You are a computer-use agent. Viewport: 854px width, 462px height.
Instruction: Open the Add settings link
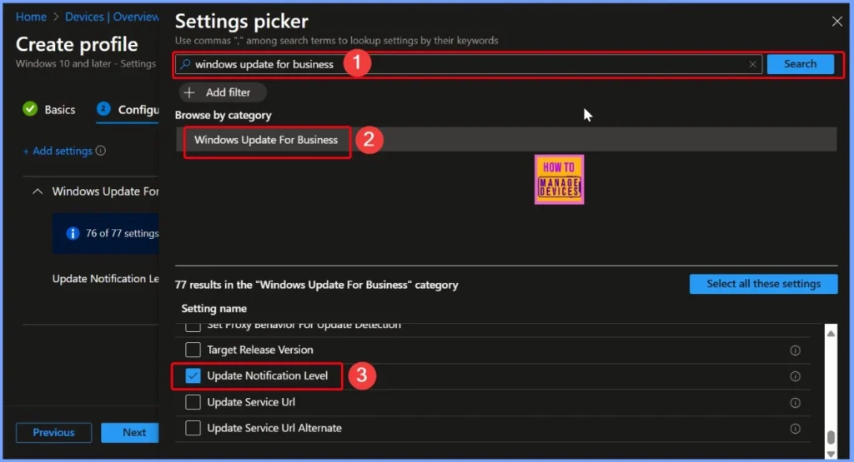pos(58,152)
